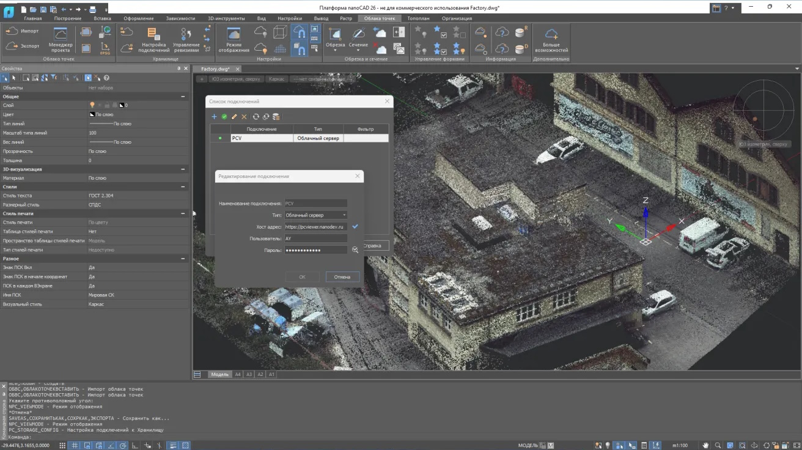Click the green check connection icon
The image size is (802, 450).
tap(224, 117)
